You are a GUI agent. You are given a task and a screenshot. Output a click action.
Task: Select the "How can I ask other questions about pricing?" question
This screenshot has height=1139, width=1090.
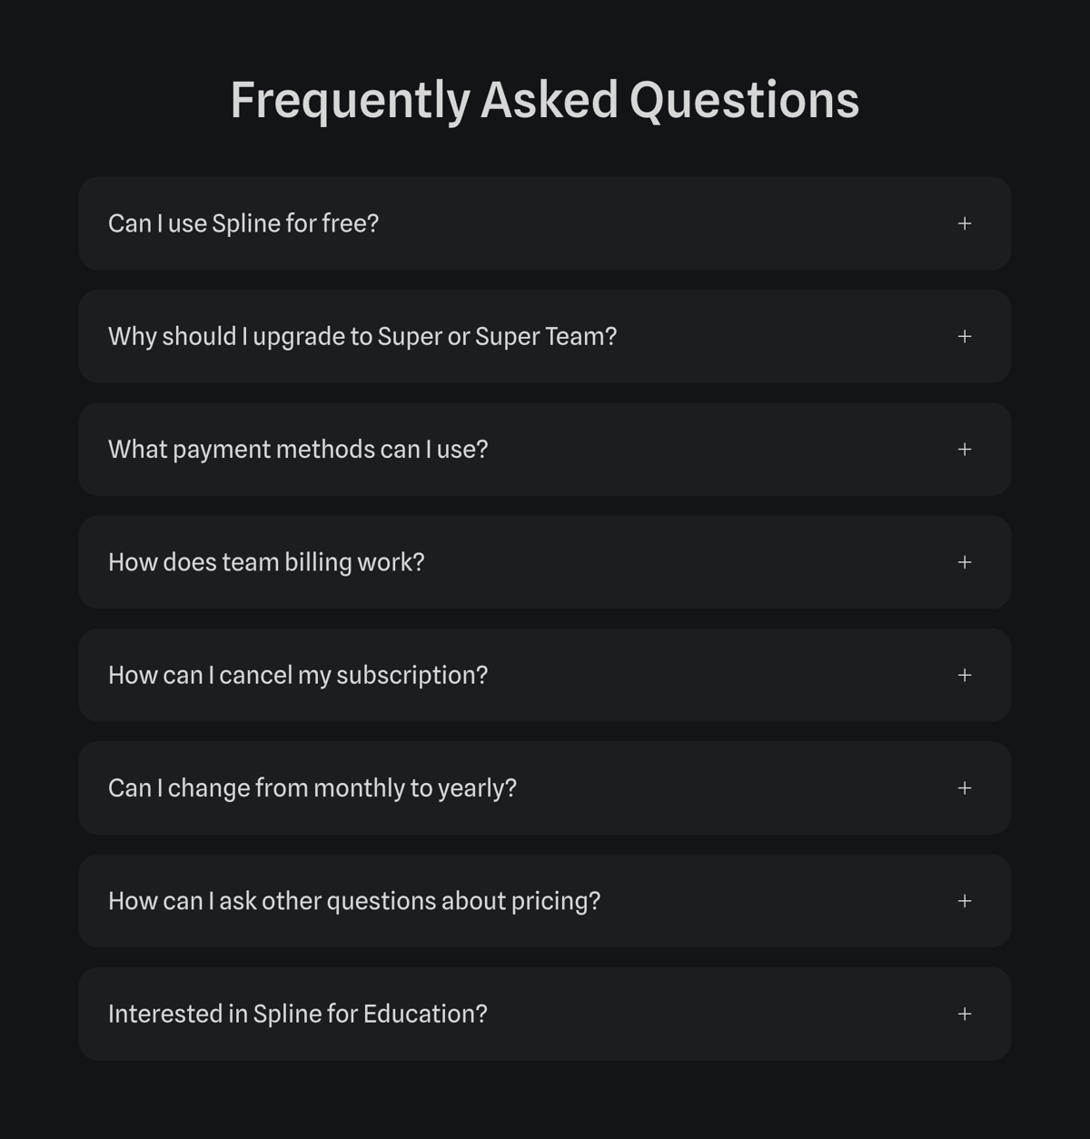[545, 900]
